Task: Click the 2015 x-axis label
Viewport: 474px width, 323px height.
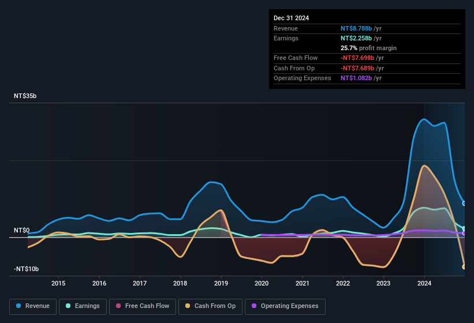Action: click(x=58, y=283)
